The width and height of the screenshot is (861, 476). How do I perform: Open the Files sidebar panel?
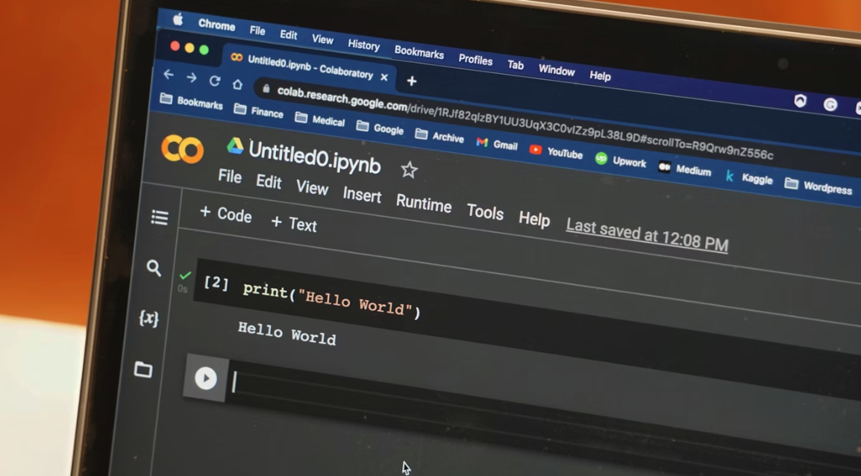coord(143,369)
